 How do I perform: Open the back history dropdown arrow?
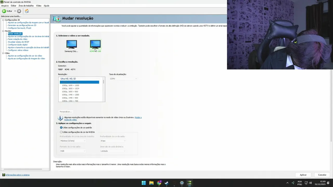pos(15,11)
